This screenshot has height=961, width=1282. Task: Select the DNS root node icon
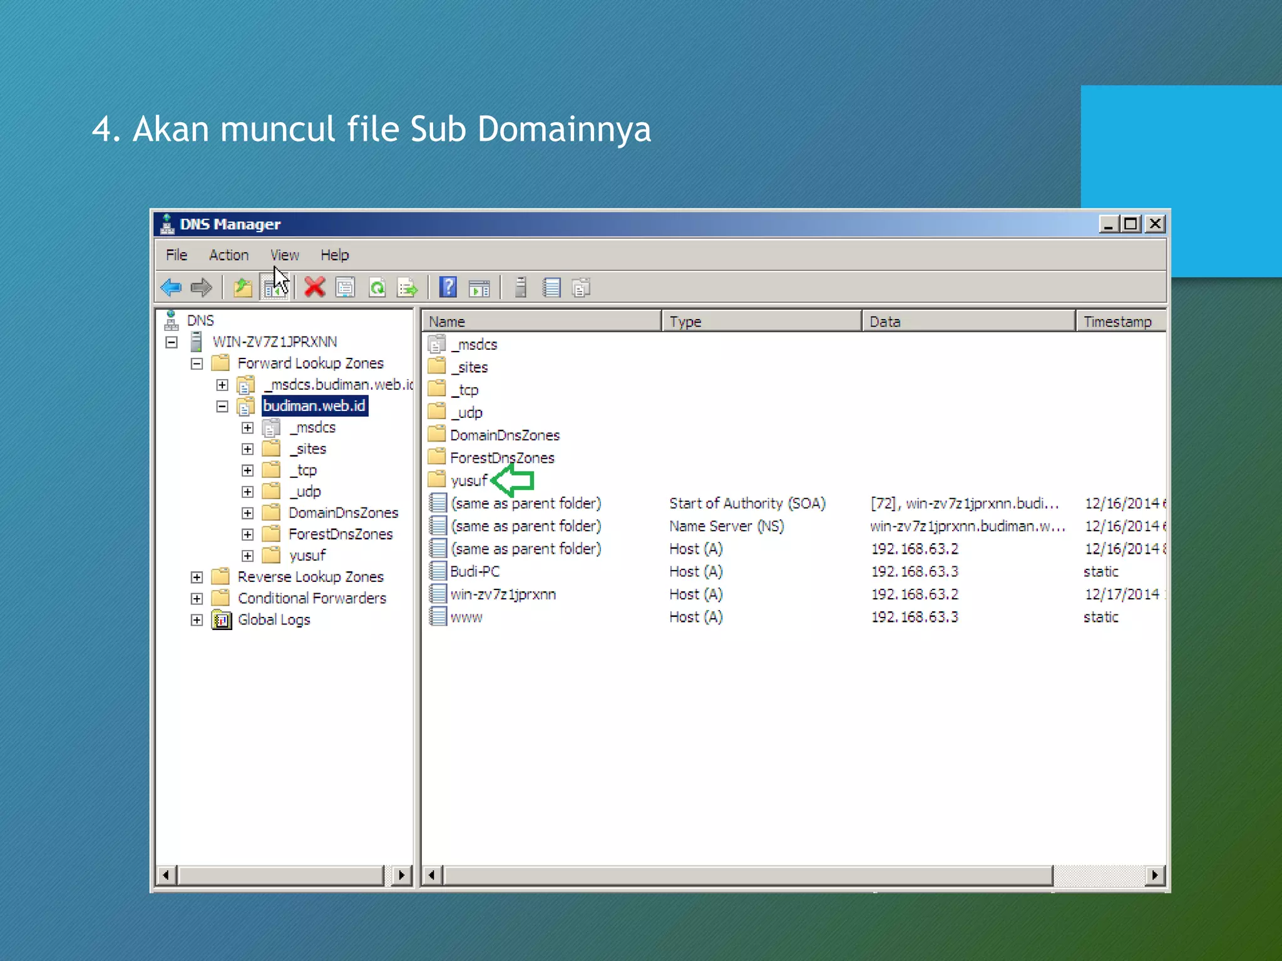[x=171, y=320]
